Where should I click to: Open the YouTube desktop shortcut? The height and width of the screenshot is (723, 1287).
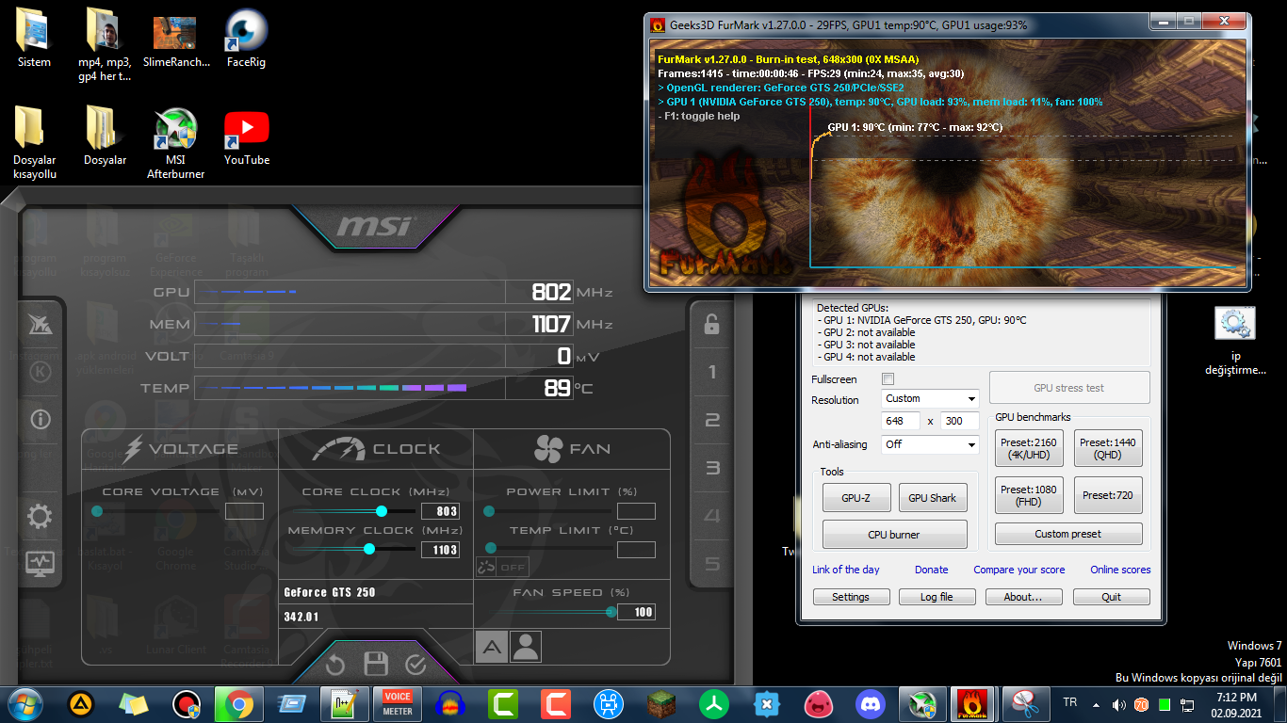pos(247,137)
